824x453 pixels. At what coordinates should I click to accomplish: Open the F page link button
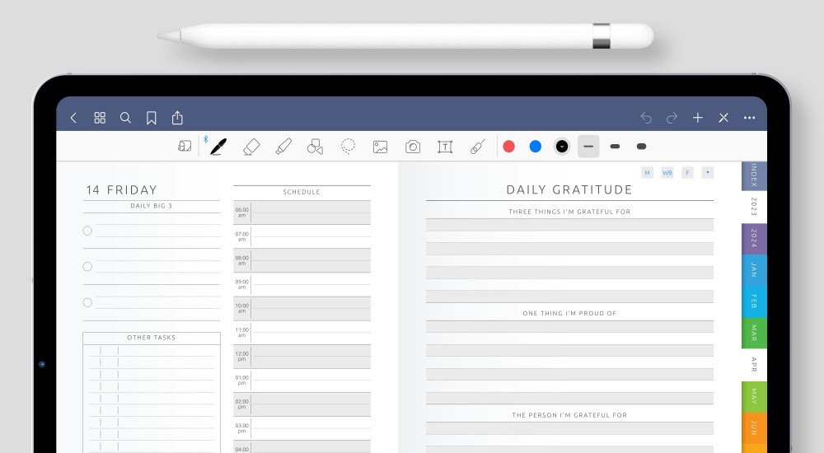pos(687,172)
